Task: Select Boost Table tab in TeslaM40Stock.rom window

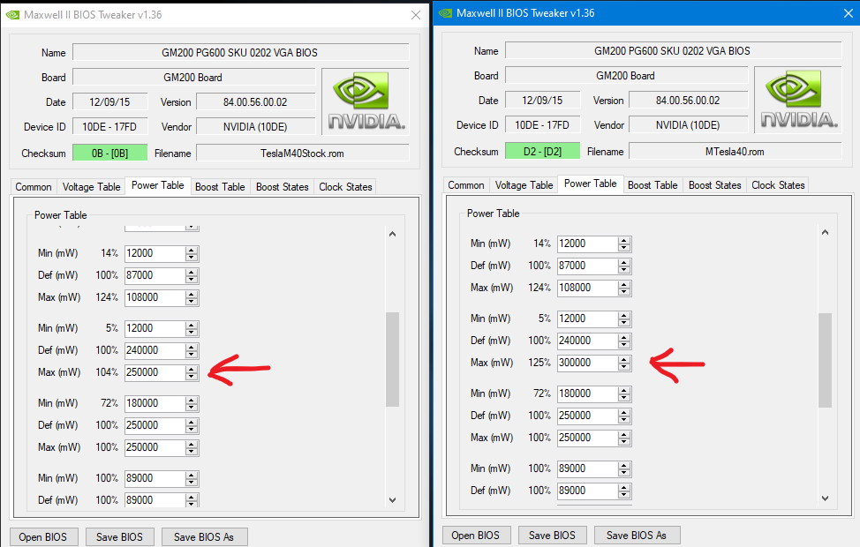Action: point(220,187)
